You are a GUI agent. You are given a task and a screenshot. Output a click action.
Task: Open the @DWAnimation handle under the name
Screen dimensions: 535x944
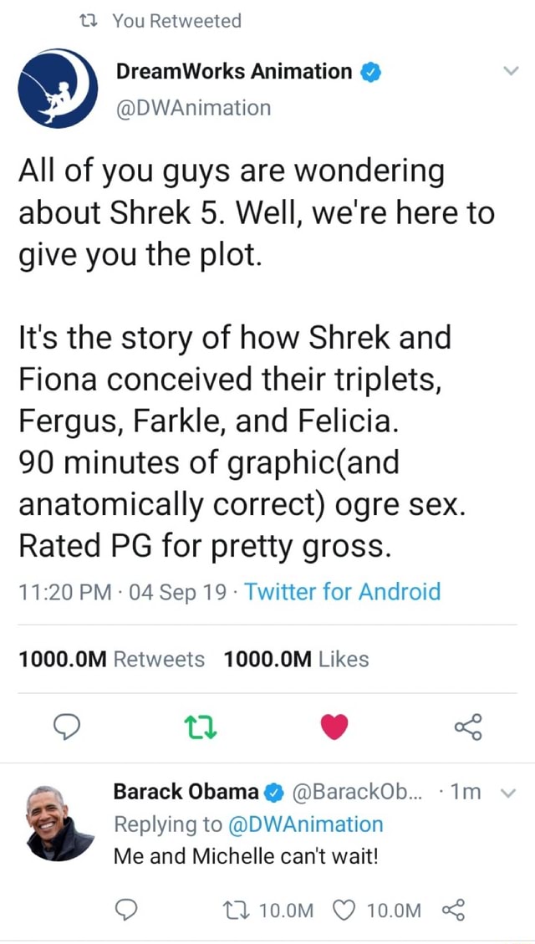[x=194, y=107]
